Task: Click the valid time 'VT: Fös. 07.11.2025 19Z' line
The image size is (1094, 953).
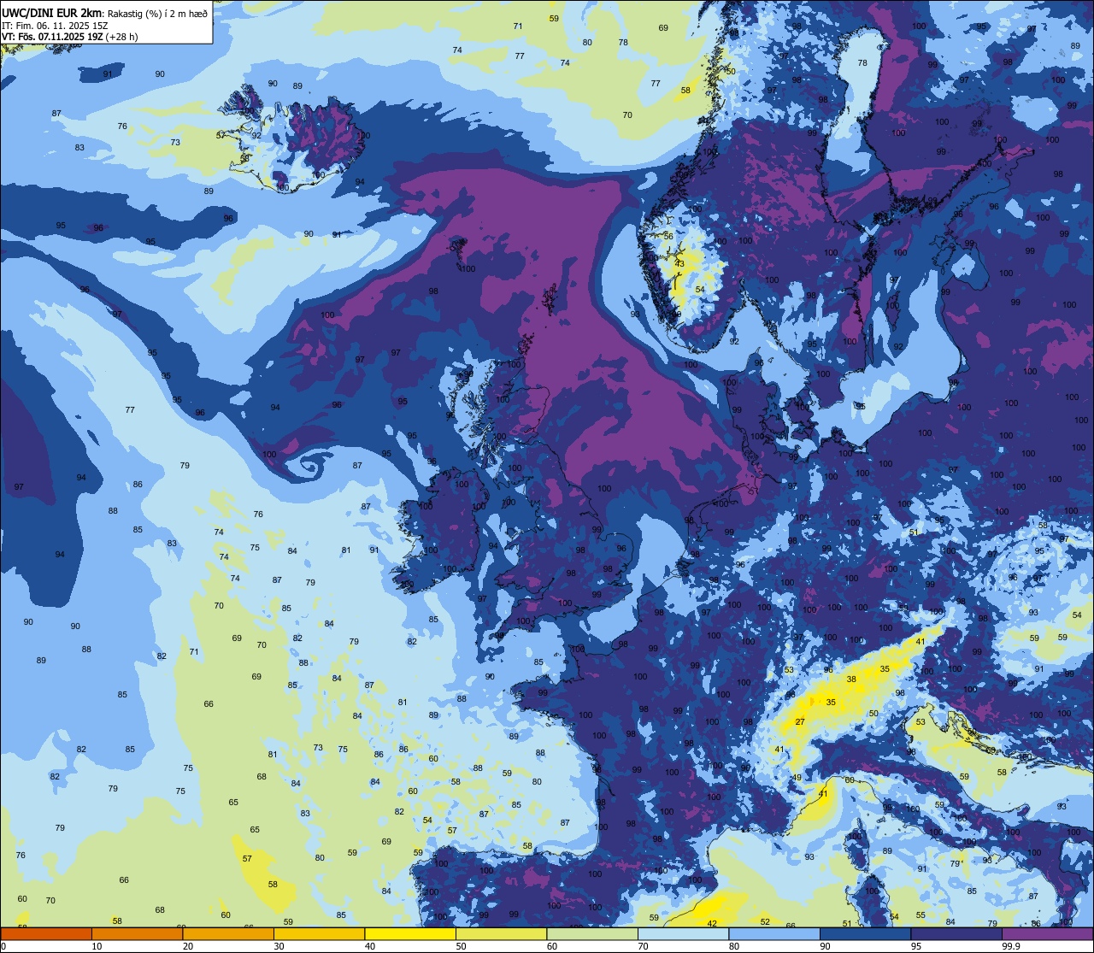Action: (53, 37)
